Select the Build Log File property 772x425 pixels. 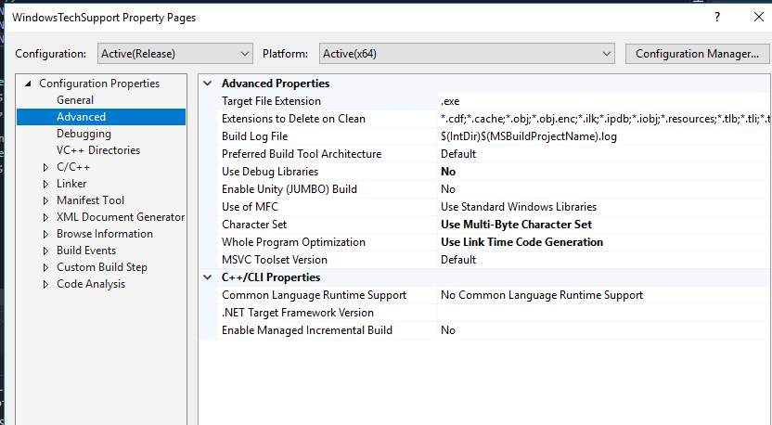click(254, 136)
